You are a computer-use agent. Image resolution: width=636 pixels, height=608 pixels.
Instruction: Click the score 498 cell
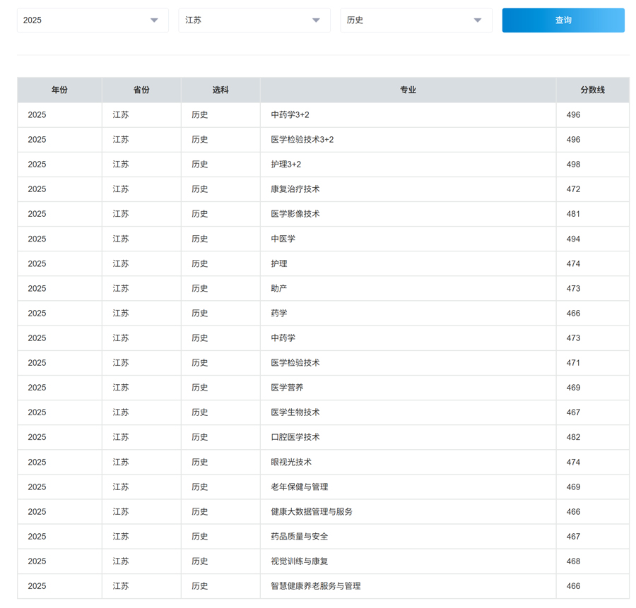click(573, 165)
